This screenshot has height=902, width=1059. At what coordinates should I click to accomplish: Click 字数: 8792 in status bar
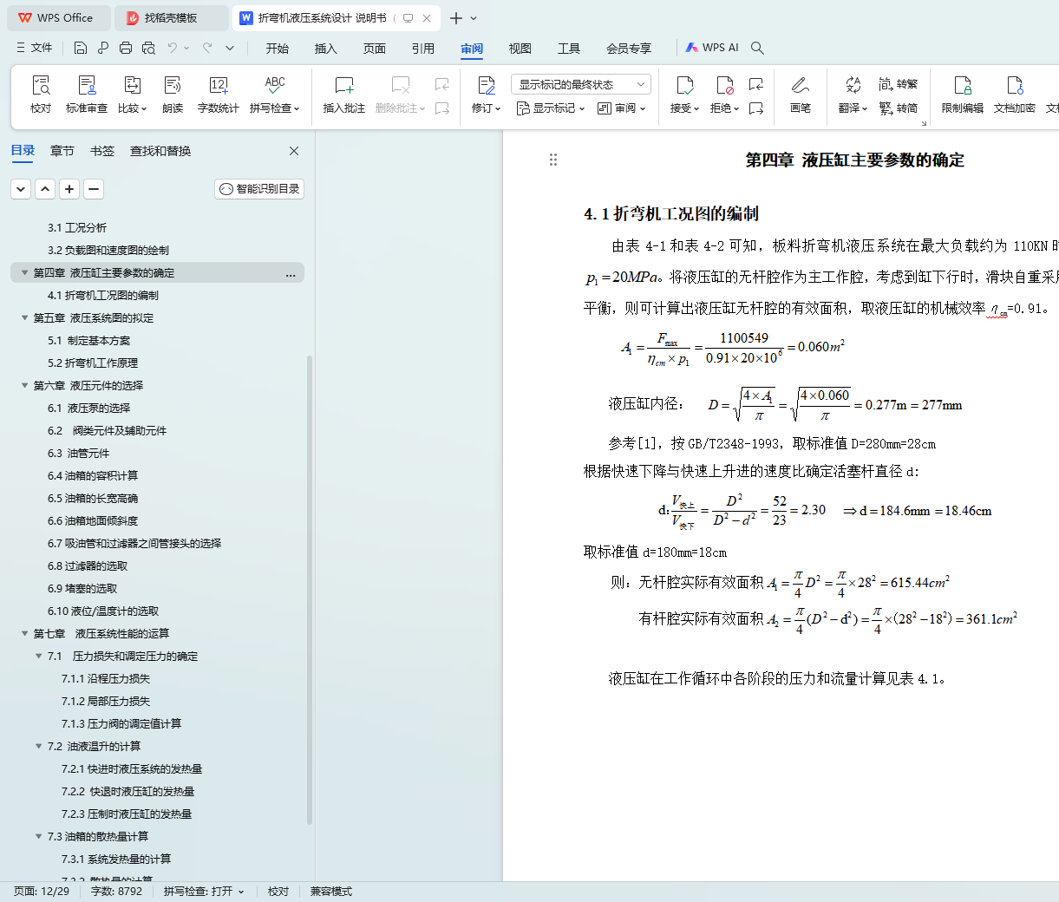click(x=116, y=892)
